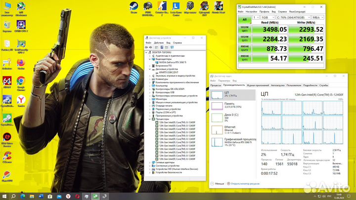Select Память item in Task Manager sidebar
The height and width of the screenshot is (200, 356).
click(233, 106)
